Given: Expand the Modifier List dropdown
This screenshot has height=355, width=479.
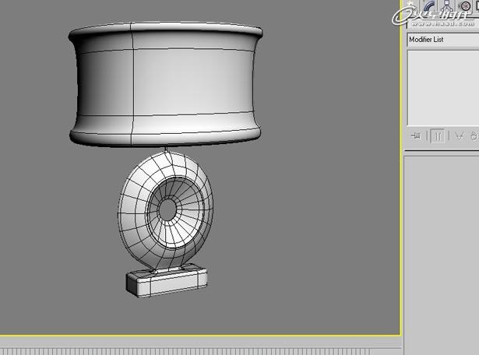Looking at the screenshot, I should click(x=442, y=39).
